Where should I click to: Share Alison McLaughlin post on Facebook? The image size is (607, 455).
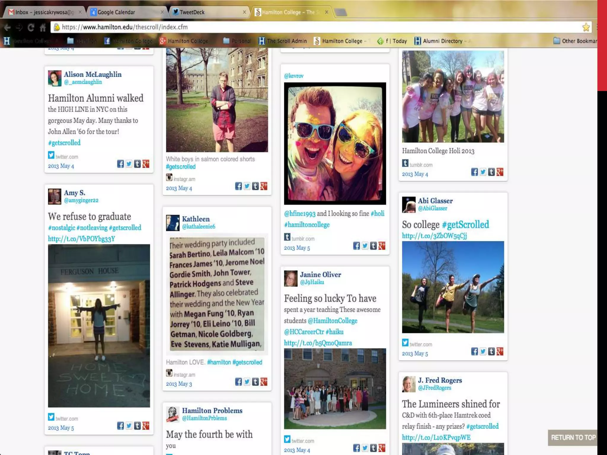(120, 164)
